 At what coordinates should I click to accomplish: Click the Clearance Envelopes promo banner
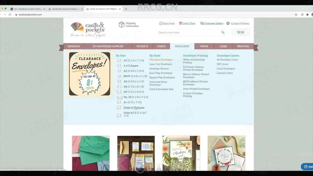[x=89, y=74]
